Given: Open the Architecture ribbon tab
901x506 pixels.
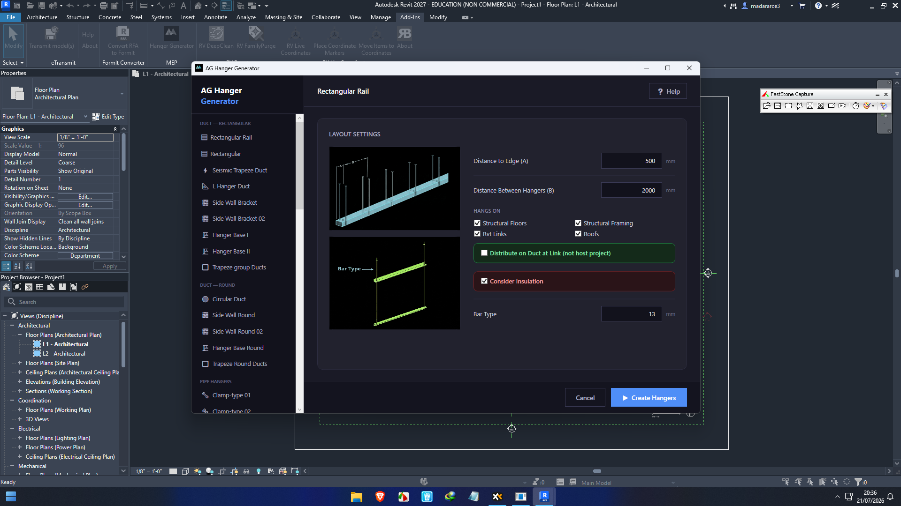Looking at the screenshot, I should click(x=42, y=17).
